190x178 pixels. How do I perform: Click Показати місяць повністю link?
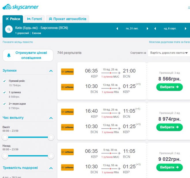click(x=18, y=42)
